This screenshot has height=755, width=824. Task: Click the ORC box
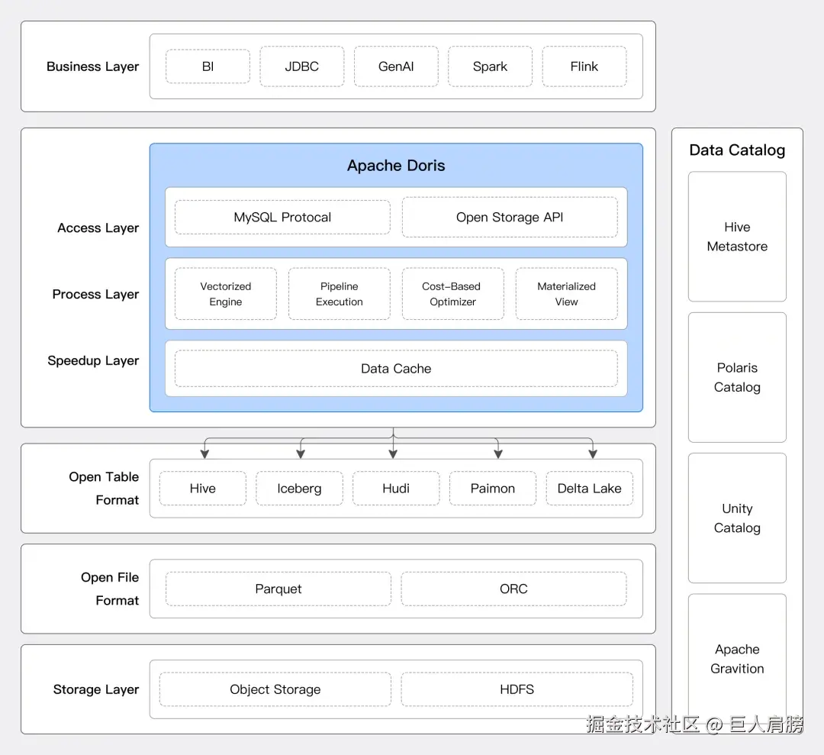tap(513, 589)
